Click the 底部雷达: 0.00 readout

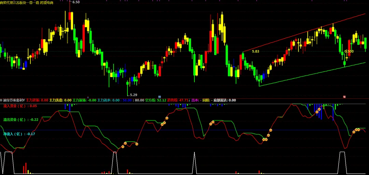(x=224, y=100)
